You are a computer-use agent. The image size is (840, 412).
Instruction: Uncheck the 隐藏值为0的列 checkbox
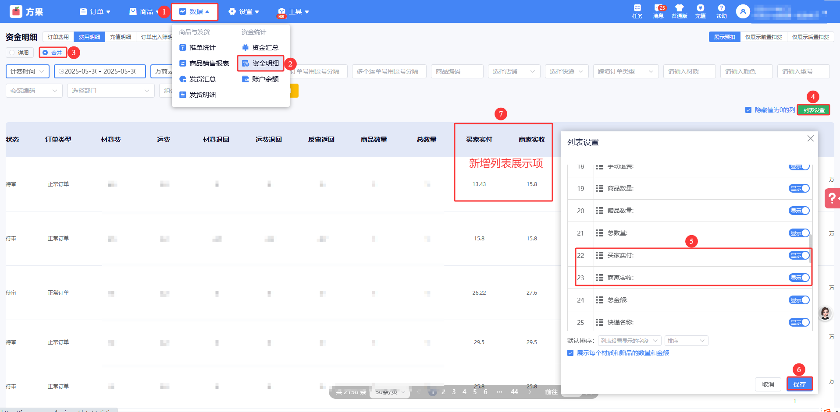click(x=748, y=110)
